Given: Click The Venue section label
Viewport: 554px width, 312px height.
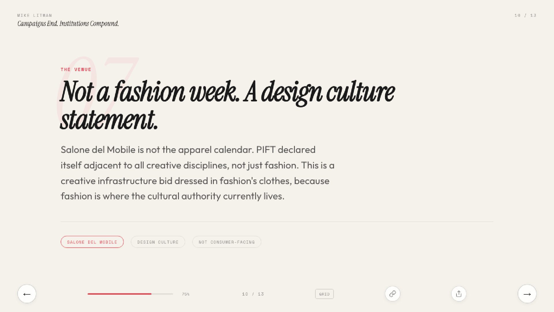Looking at the screenshot, I should (x=76, y=69).
